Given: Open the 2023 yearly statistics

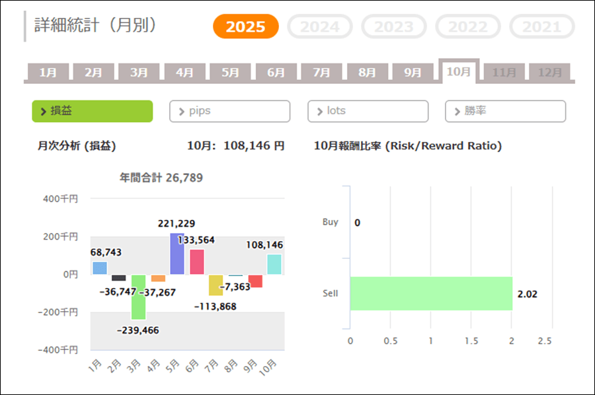Looking at the screenshot, I should point(394,27).
